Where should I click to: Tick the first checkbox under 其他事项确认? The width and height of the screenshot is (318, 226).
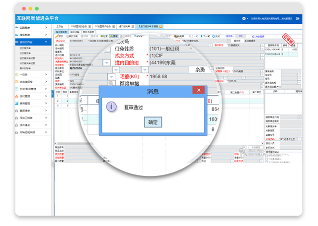tap(267, 155)
